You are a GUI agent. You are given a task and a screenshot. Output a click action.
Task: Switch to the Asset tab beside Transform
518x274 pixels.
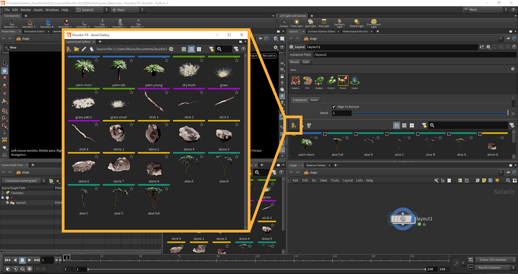click(x=314, y=100)
